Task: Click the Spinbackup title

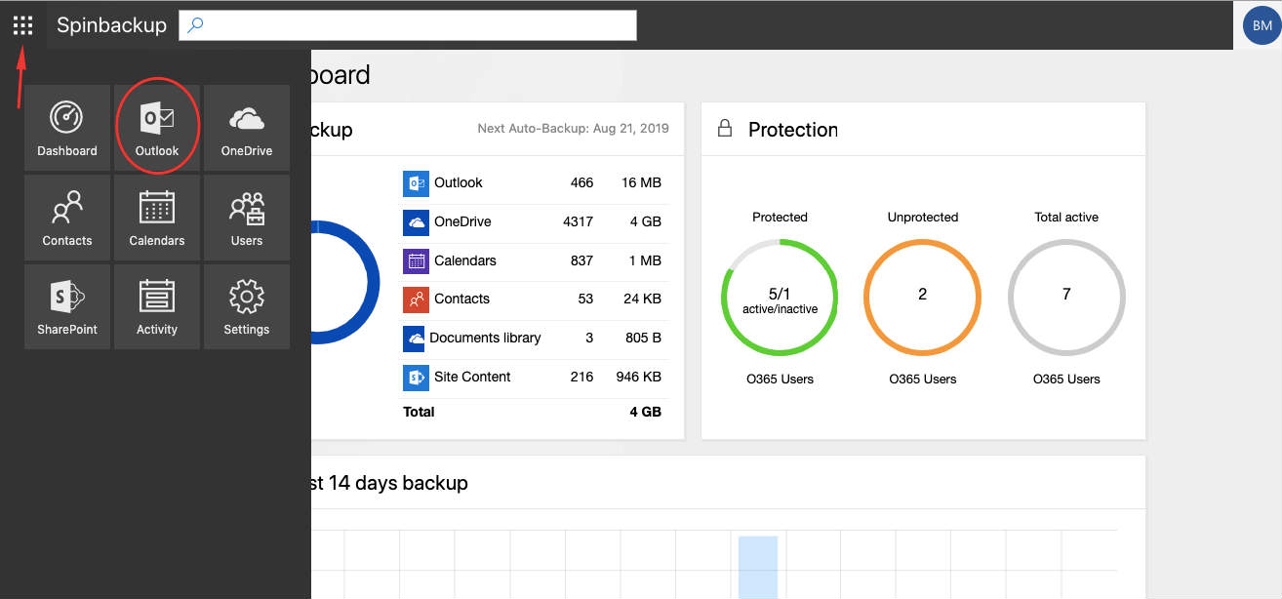Action: point(111,25)
